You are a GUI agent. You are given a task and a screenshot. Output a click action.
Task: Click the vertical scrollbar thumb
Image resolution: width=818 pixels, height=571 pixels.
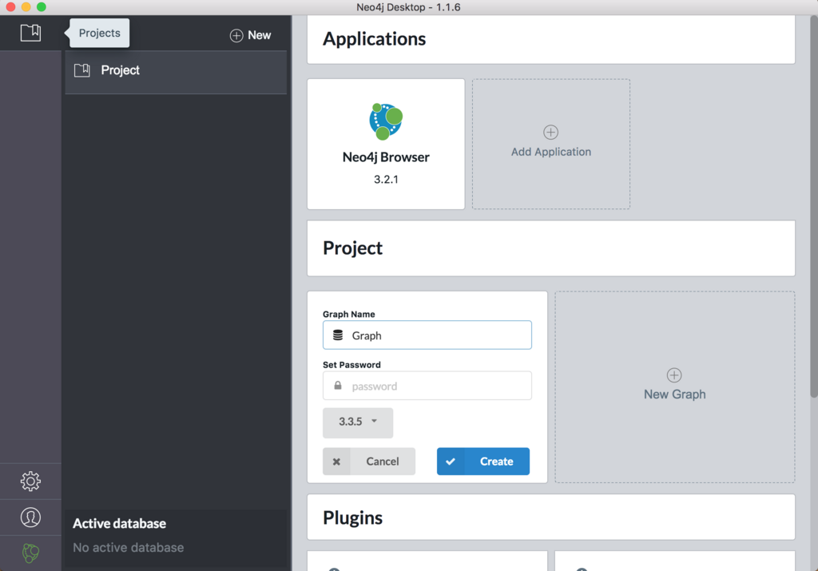tap(813, 208)
